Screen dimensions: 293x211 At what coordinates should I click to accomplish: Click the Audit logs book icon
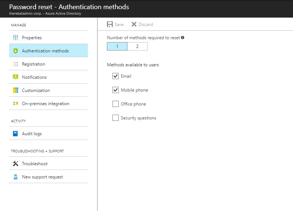pos(15,133)
